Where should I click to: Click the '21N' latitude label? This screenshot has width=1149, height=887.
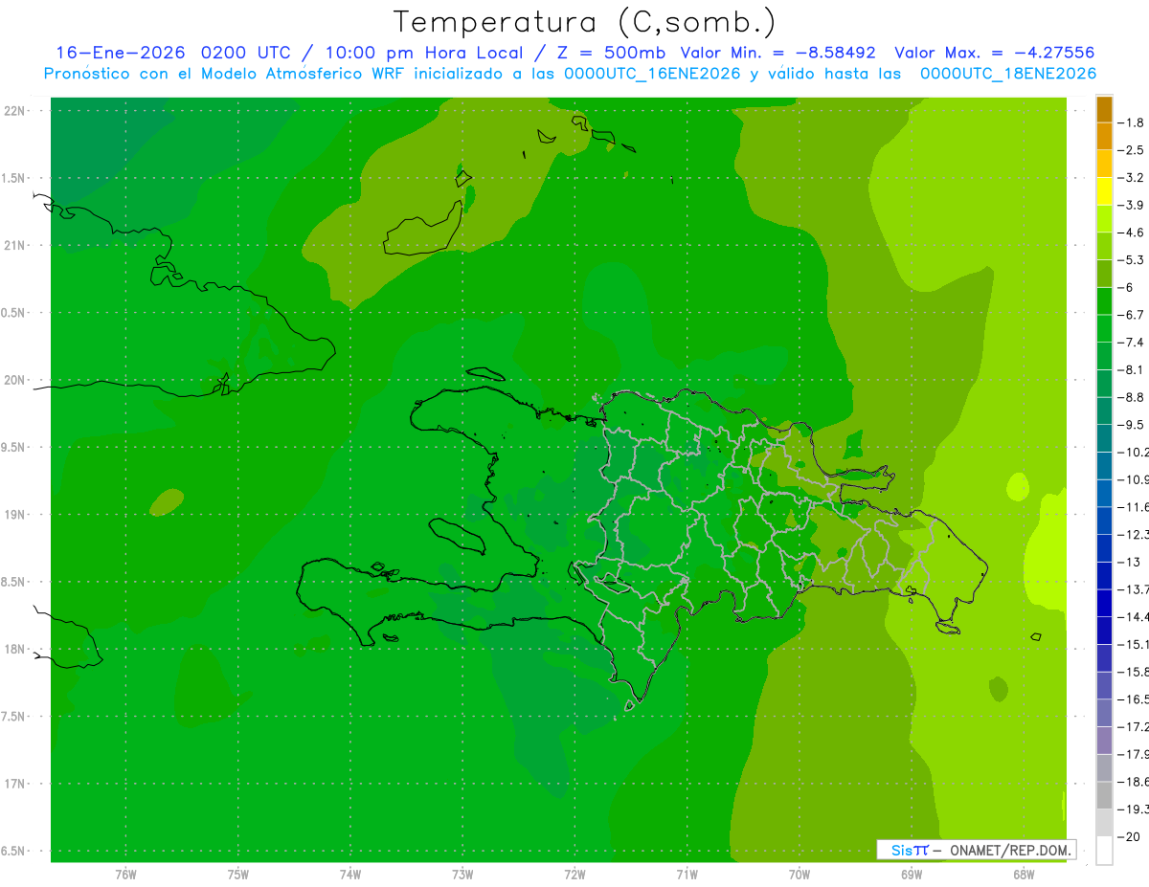pyautogui.click(x=14, y=246)
